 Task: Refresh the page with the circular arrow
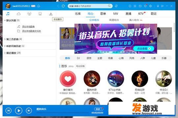tap(63, 6)
